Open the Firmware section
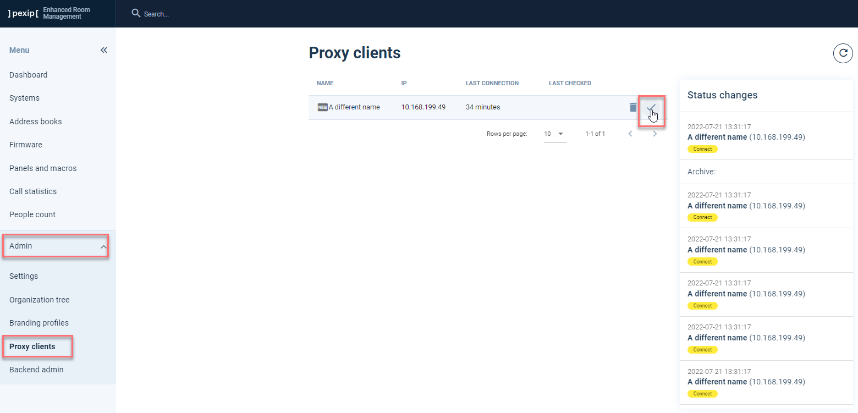 click(x=25, y=145)
